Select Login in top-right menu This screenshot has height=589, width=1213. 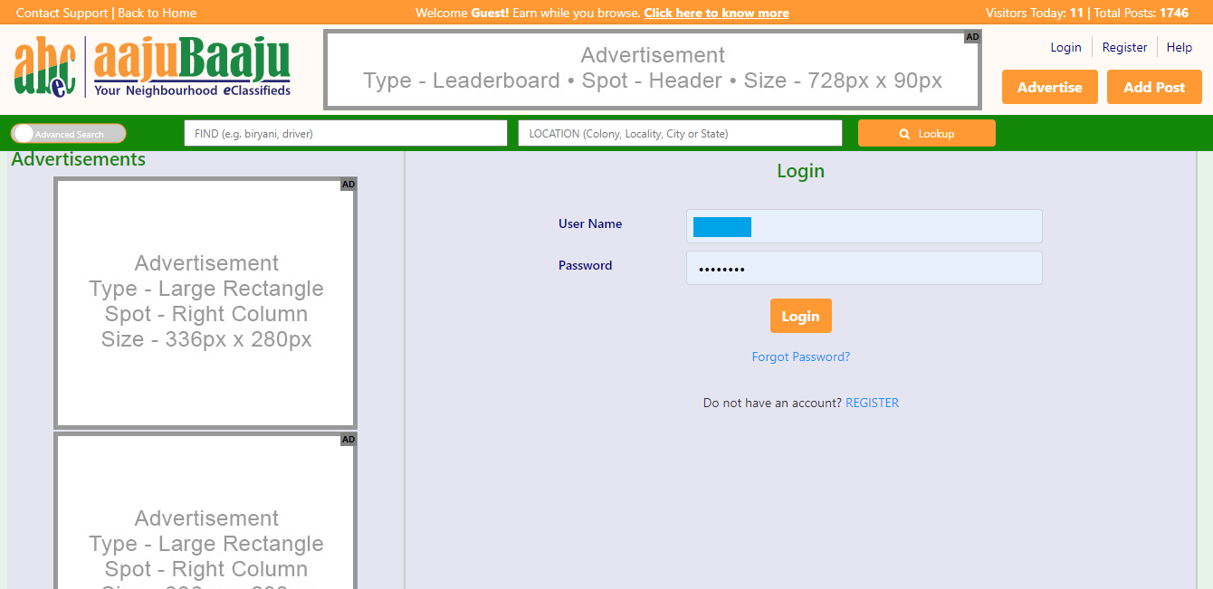[1065, 47]
